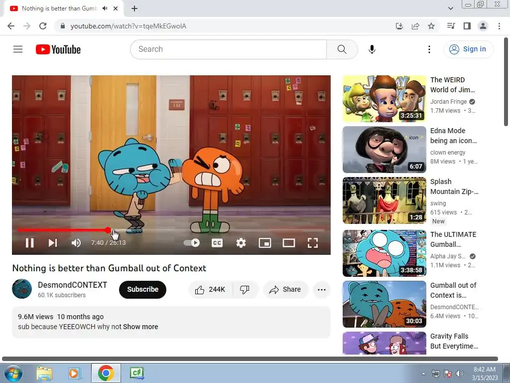Screen dimensions: 510x383
Task: Click the page vertical scrollbar
Action: point(506,81)
